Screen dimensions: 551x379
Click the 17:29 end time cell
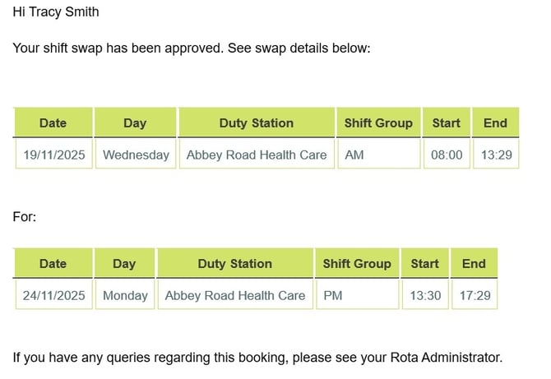coord(475,295)
